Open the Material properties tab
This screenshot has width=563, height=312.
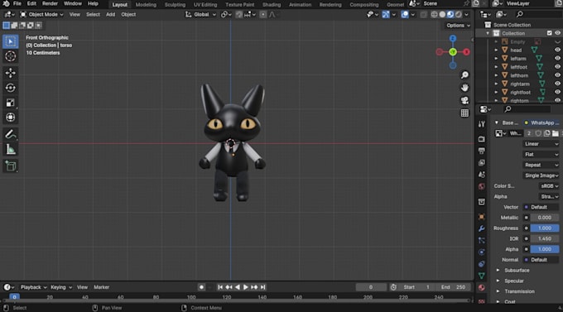482,287
